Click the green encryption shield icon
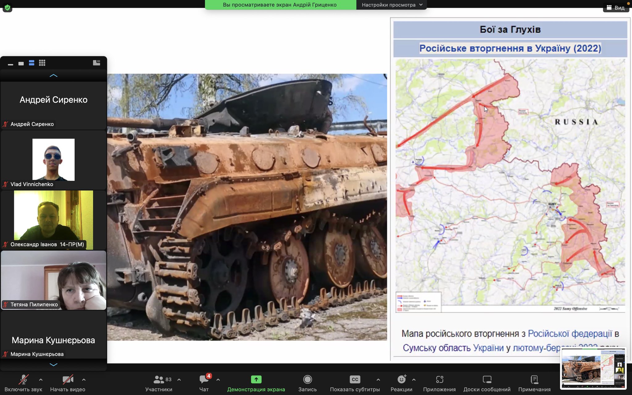This screenshot has height=395, width=632. coord(7,7)
